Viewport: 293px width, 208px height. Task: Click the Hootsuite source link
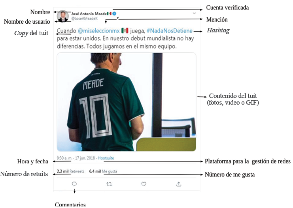point(106,158)
